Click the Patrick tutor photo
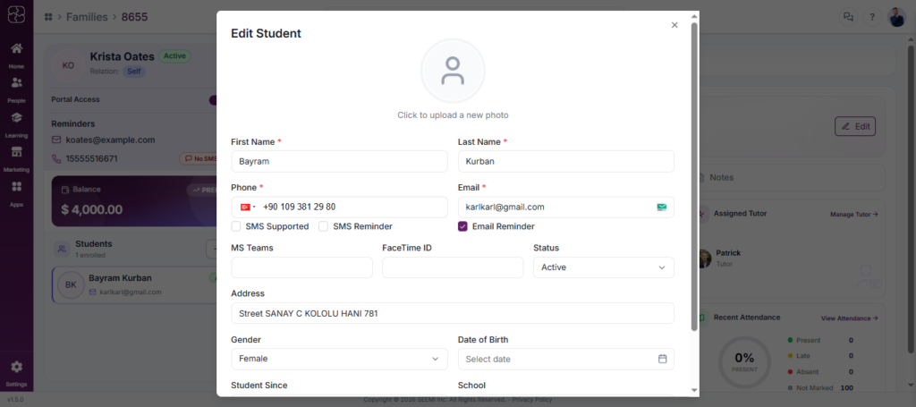The height and width of the screenshot is (407, 916). [705, 259]
